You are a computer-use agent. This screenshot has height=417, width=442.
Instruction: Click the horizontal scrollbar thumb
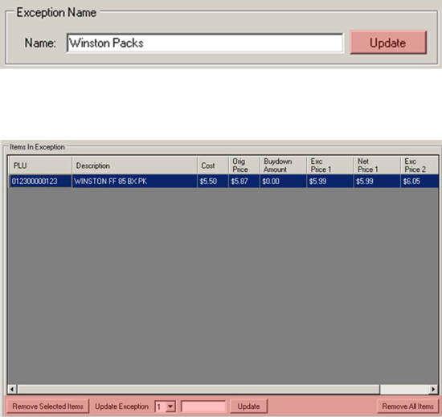pyautogui.click(x=198, y=390)
